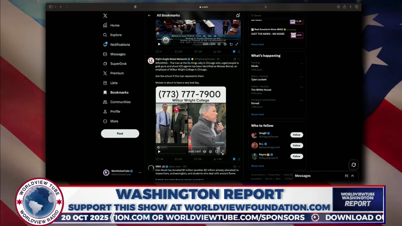
Task: Open Explore in sidebar
Action: click(x=112, y=35)
